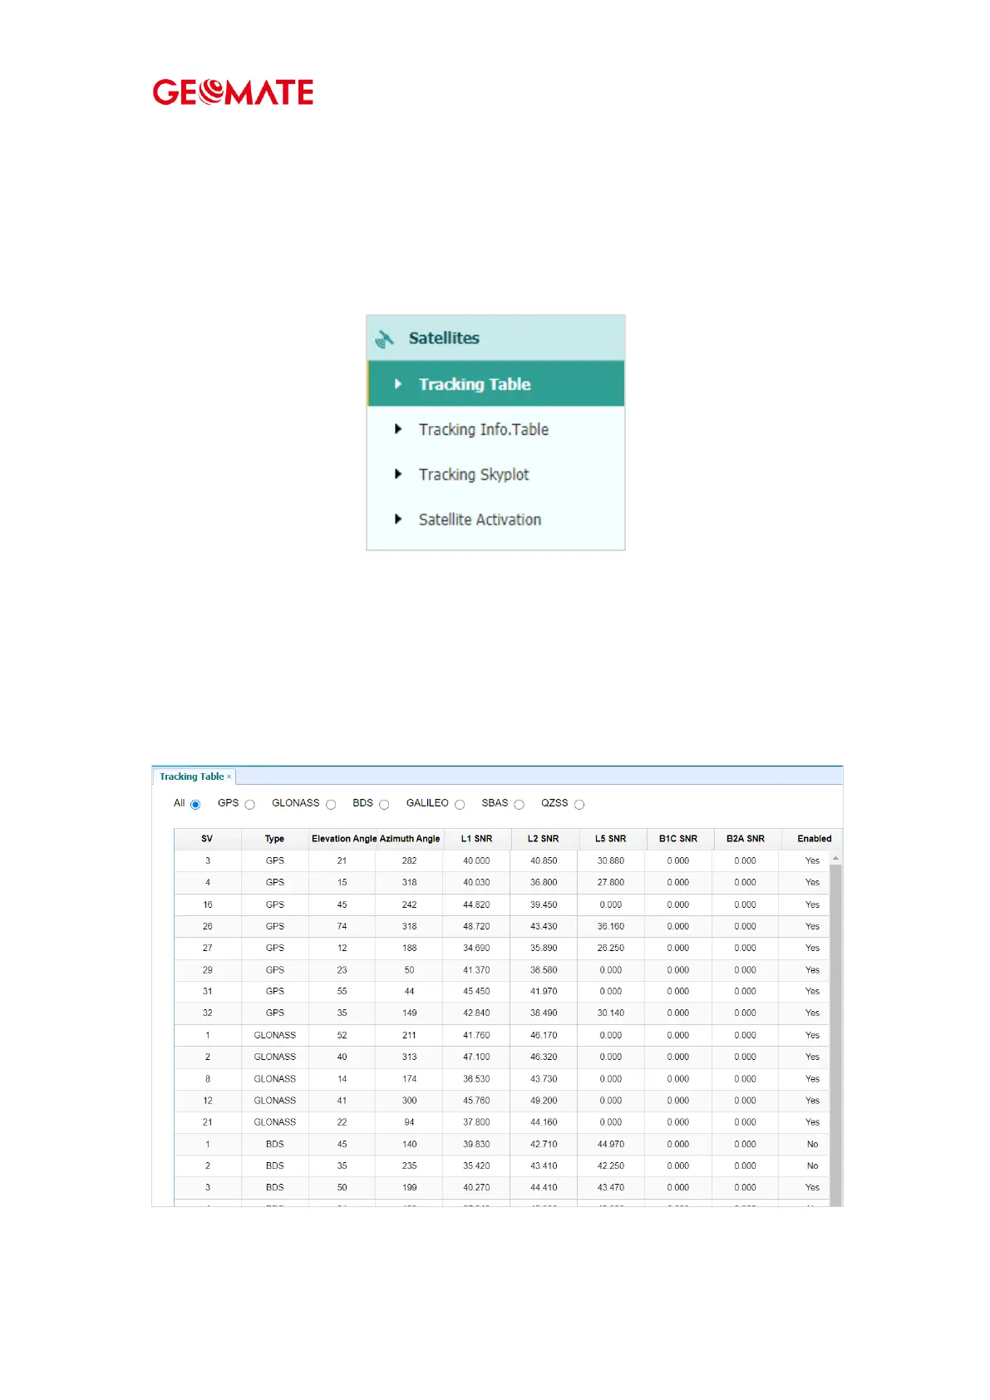Click elevation value 74

pyautogui.click(x=342, y=926)
